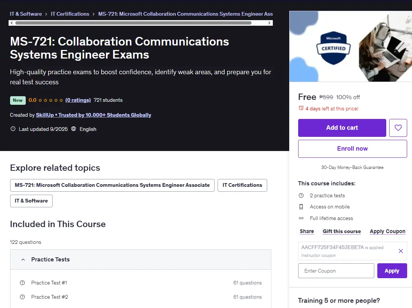Click the Practice Test #1 row text
Image resolution: width=412 pixels, height=308 pixels.
pos(49,283)
